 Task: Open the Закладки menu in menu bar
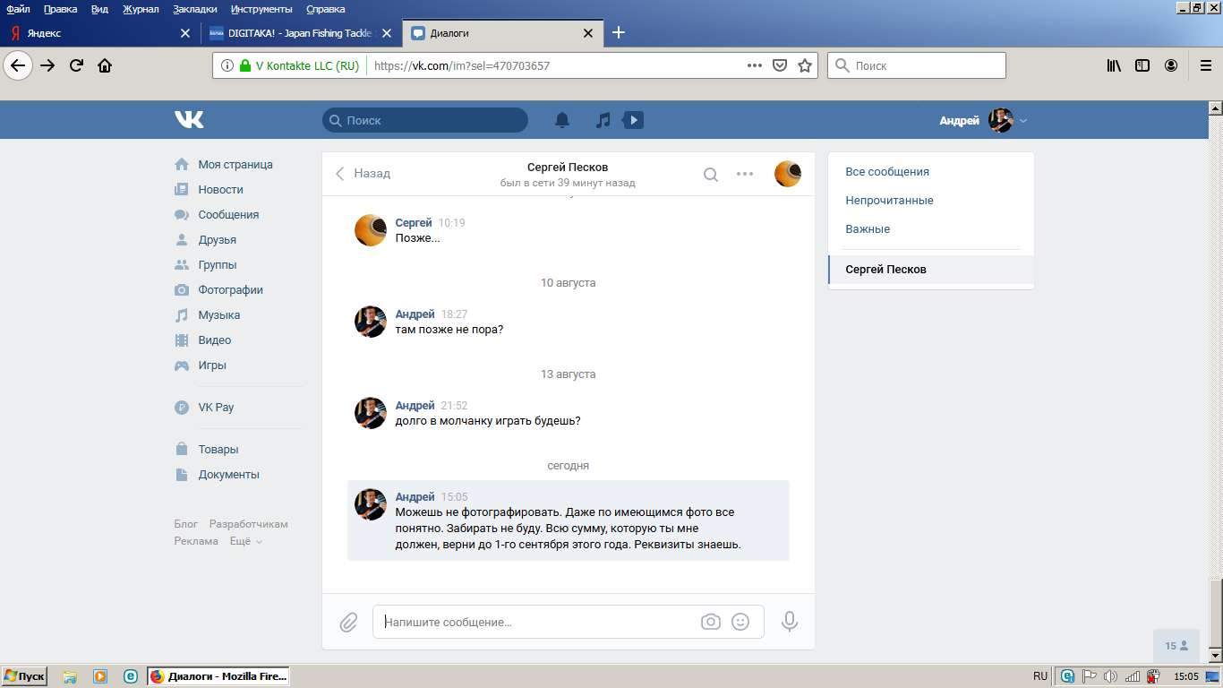pos(195,9)
